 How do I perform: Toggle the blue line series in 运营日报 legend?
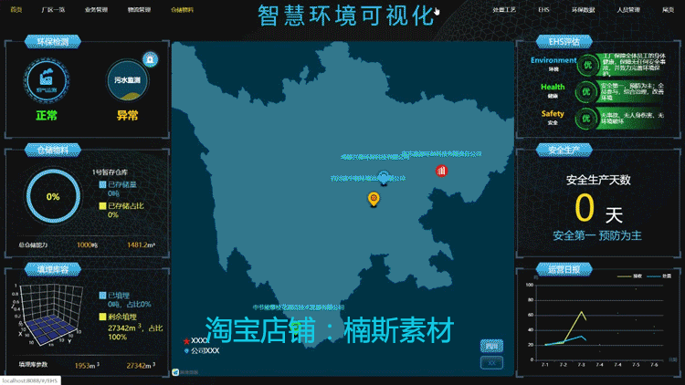click(x=659, y=276)
